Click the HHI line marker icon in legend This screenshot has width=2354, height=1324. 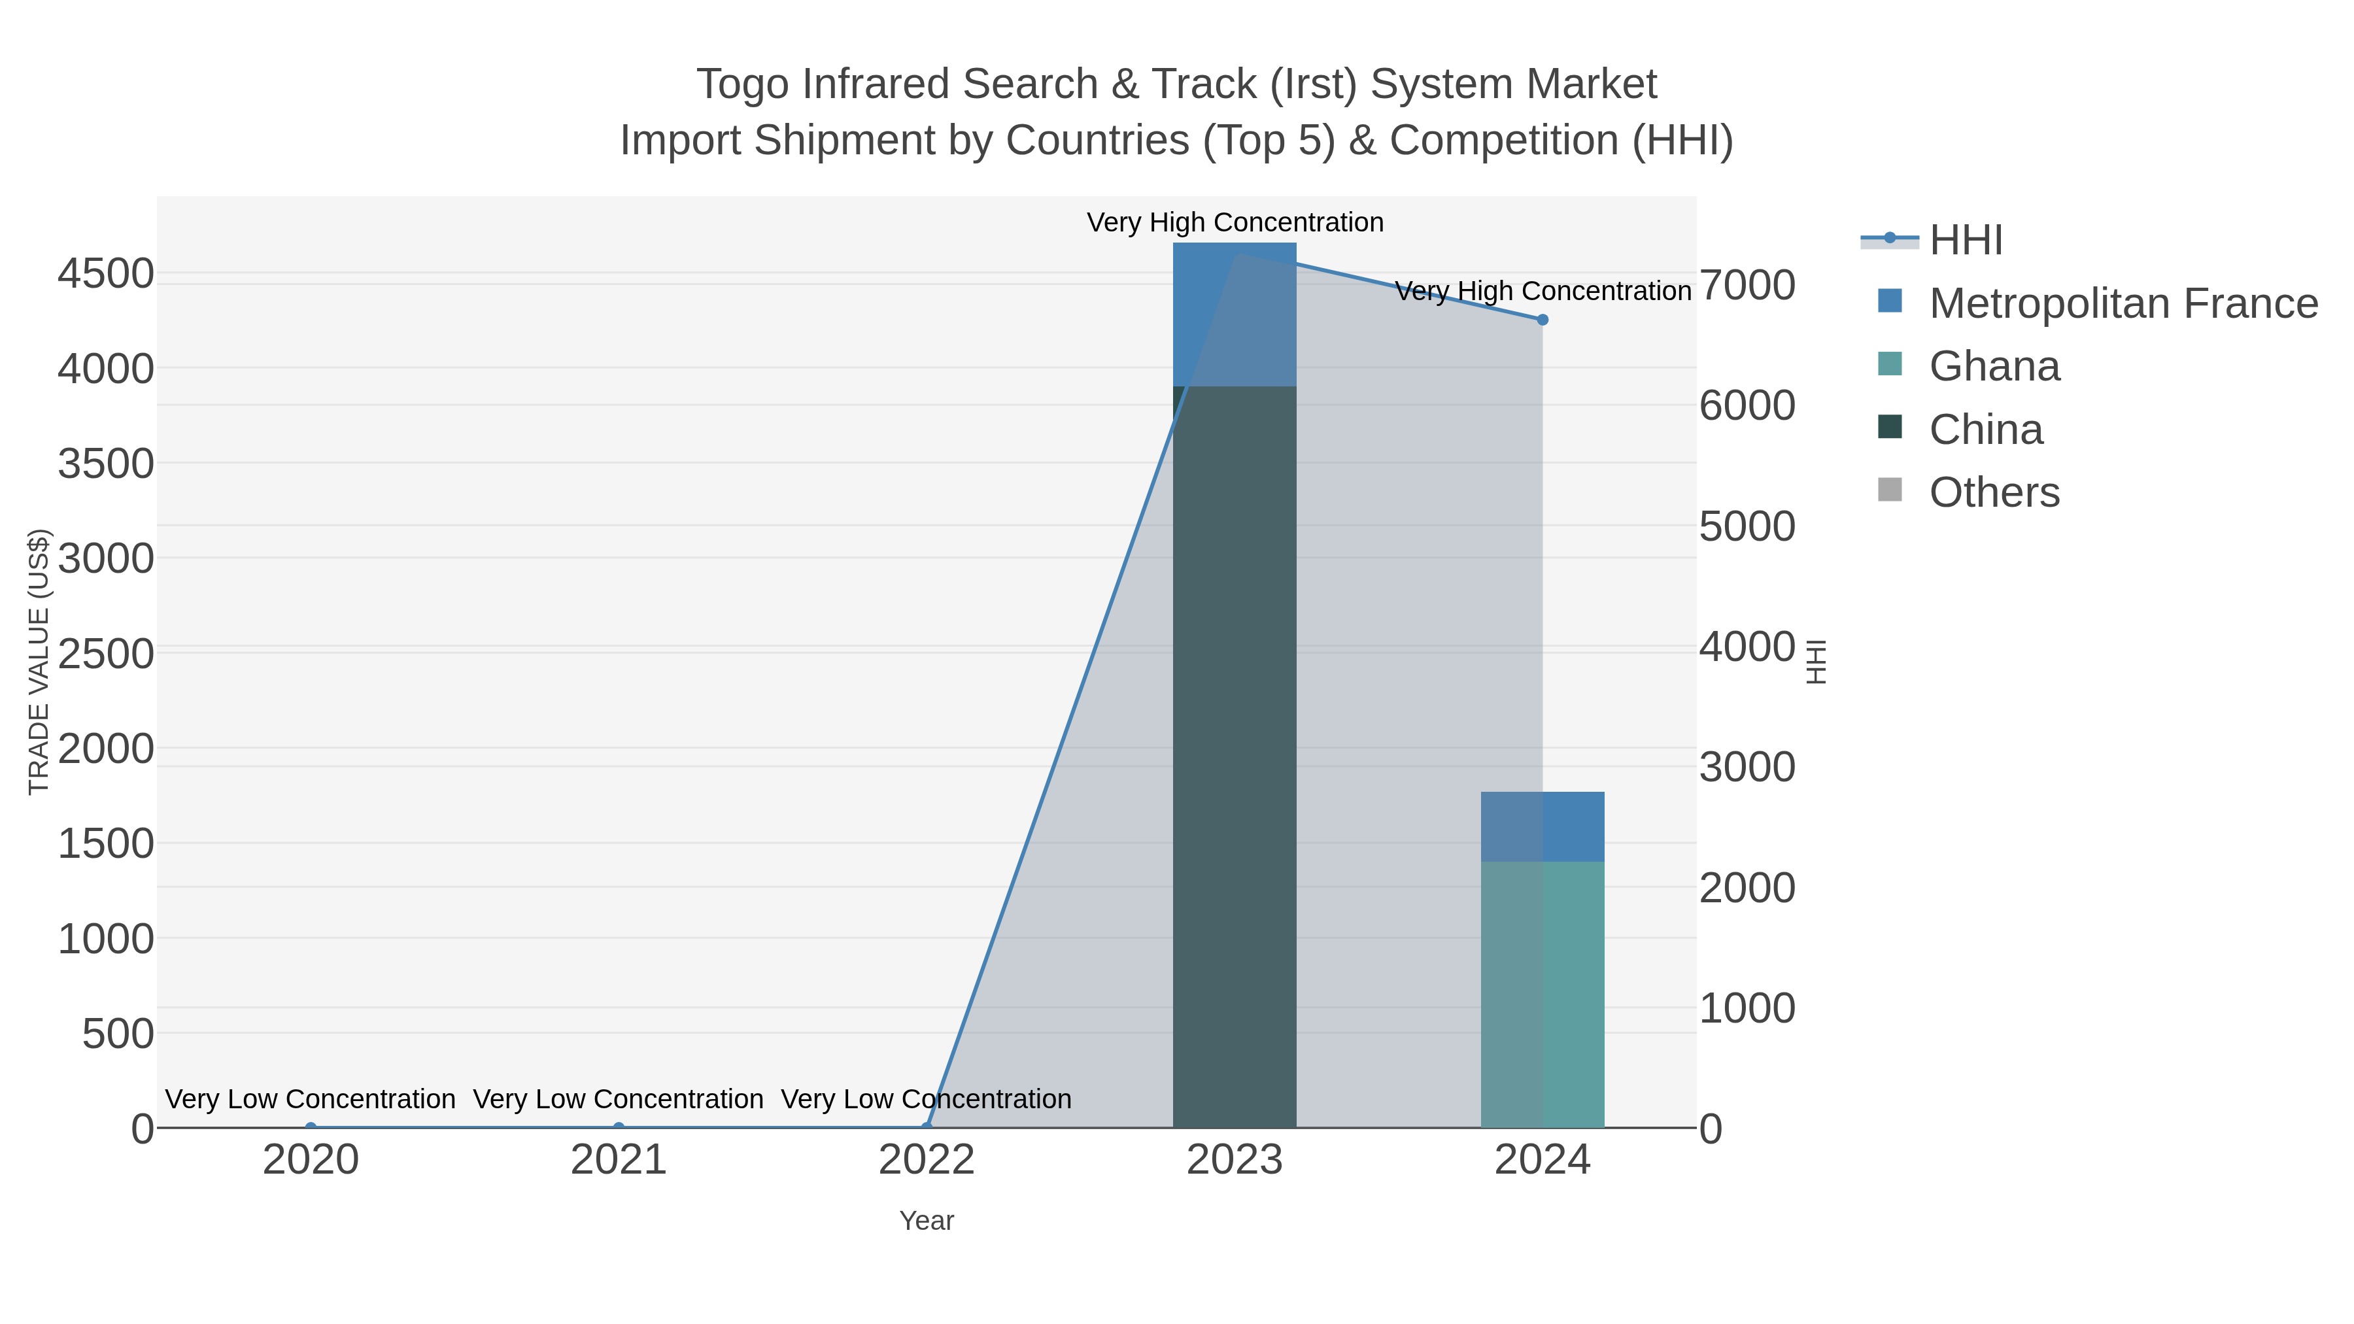(x=1890, y=239)
